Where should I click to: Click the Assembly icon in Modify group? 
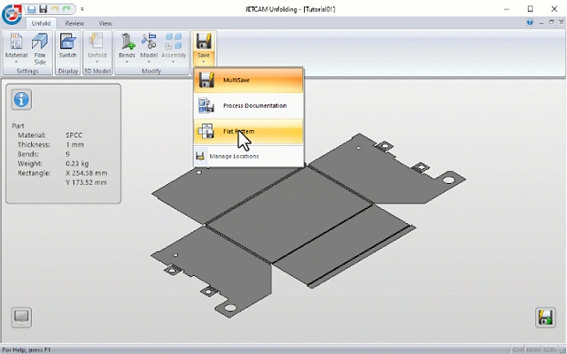click(x=174, y=42)
